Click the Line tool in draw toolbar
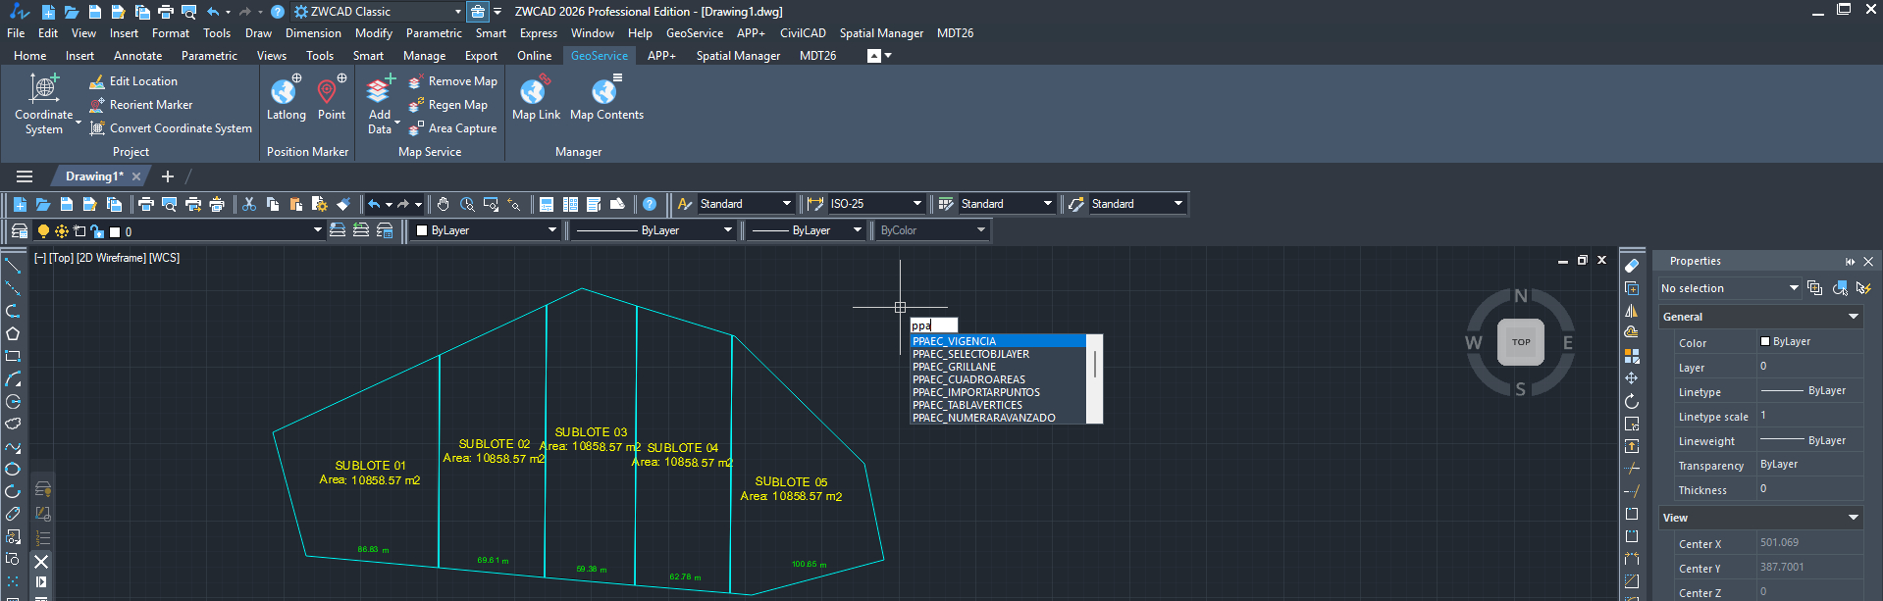The height and width of the screenshot is (601, 1883). pyautogui.click(x=13, y=266)
